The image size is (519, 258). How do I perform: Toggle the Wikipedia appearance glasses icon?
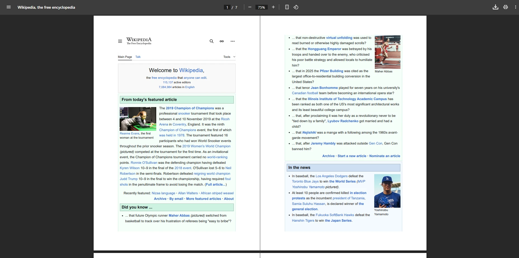coord(222,41)
